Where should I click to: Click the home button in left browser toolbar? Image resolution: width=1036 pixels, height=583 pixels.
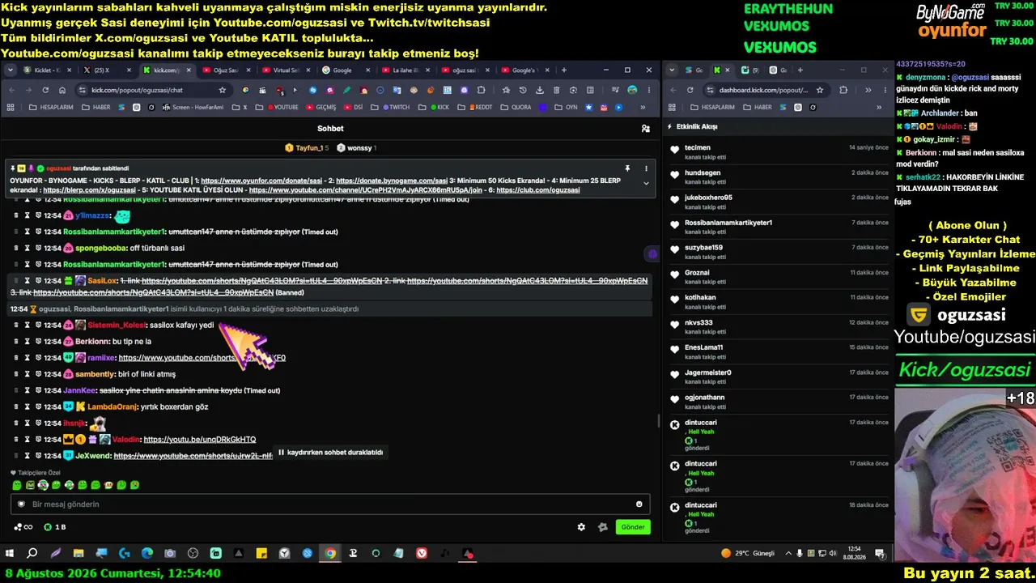[63, 90]
